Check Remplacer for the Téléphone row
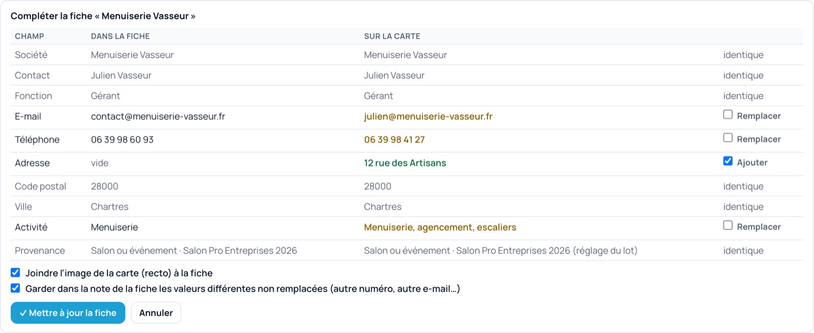Image resolution: width=814 pixels, height=333 pixels. 728,138
